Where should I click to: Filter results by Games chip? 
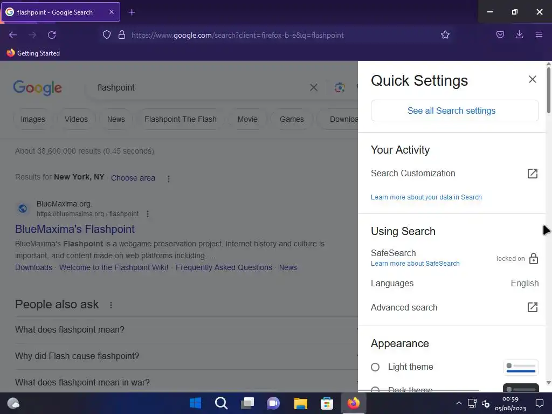point(292,119)
